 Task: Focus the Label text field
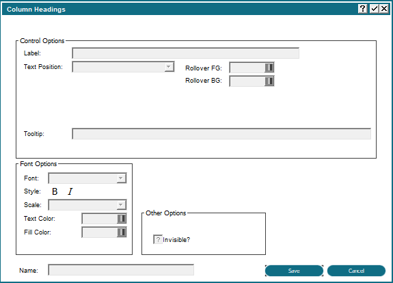coord(185,53)
